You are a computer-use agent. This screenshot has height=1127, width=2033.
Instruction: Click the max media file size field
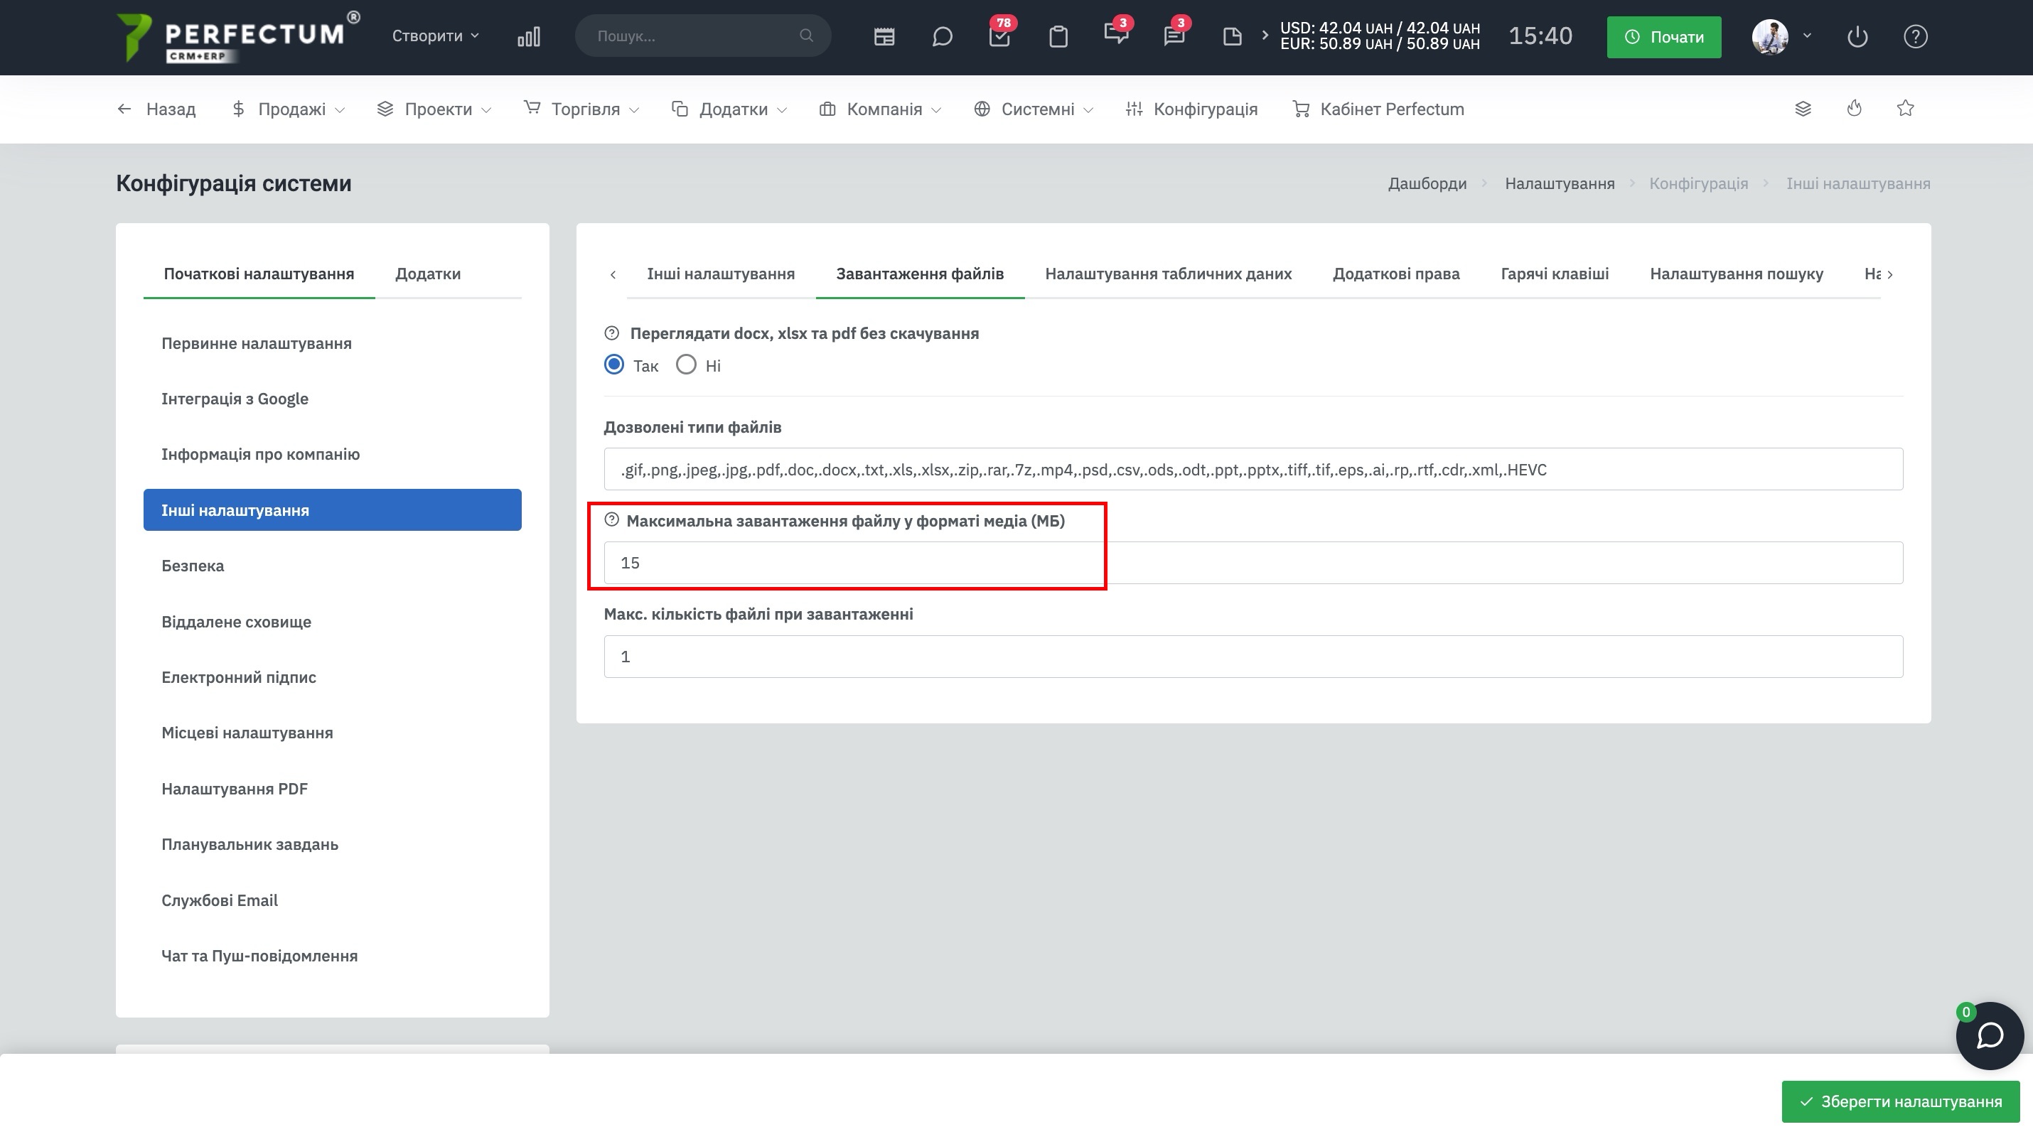pos(1253,562)
